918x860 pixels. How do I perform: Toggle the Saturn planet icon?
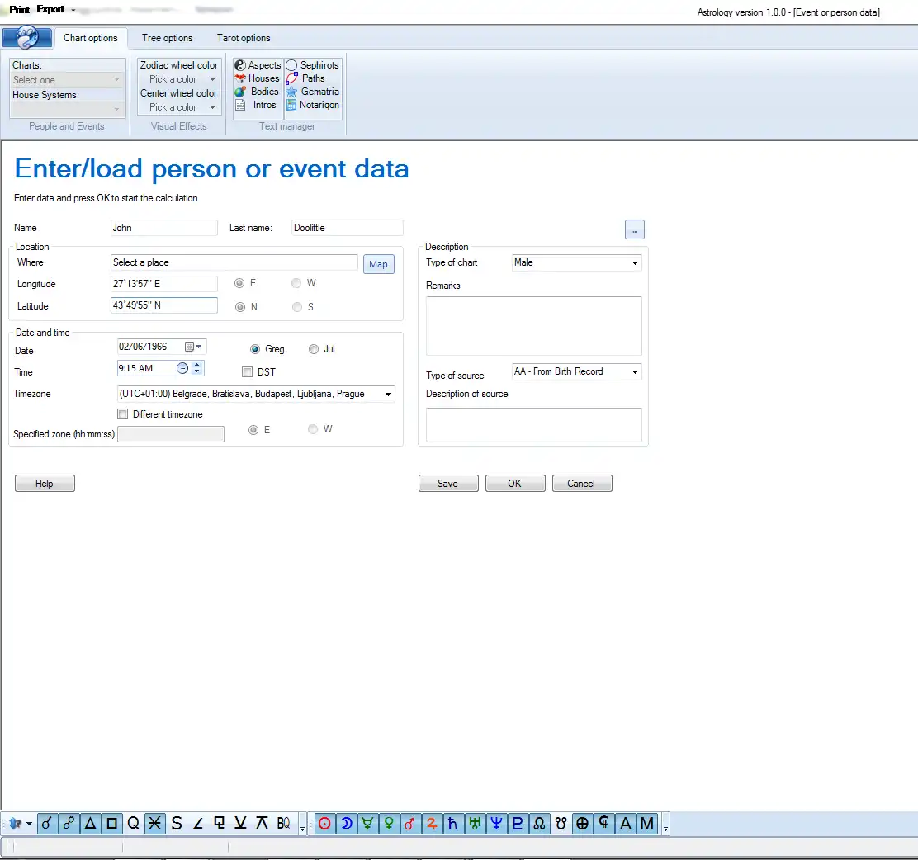click(453, 823)
